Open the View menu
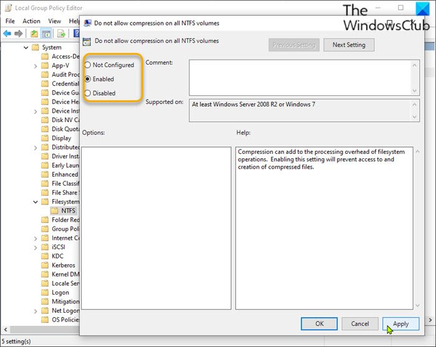The image size is (436, 347). coord(55,21)
